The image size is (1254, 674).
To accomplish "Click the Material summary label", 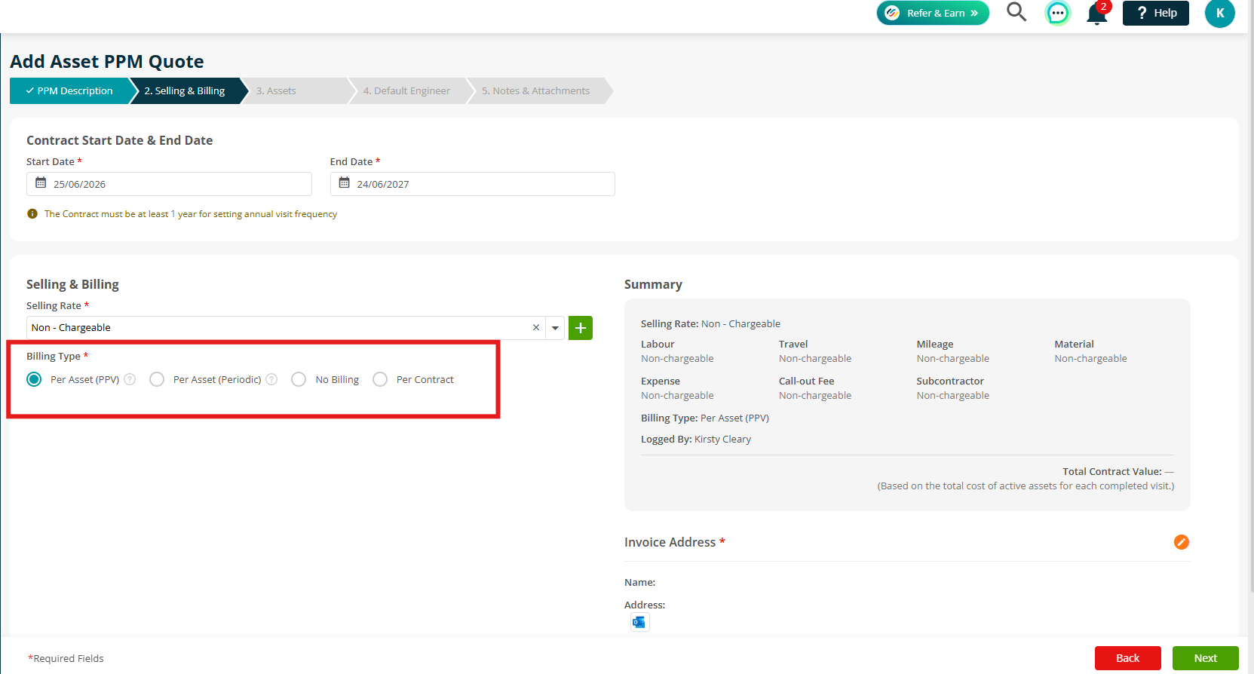I will pos(1074,344).
